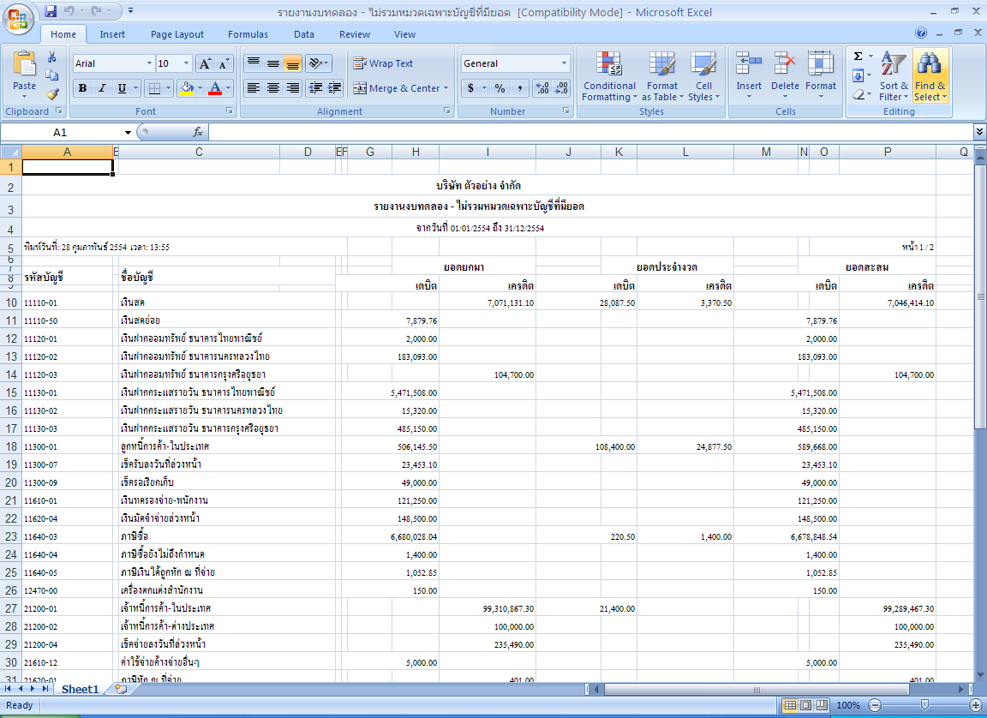Click the formula bar input field

click(x=589, y=132)
